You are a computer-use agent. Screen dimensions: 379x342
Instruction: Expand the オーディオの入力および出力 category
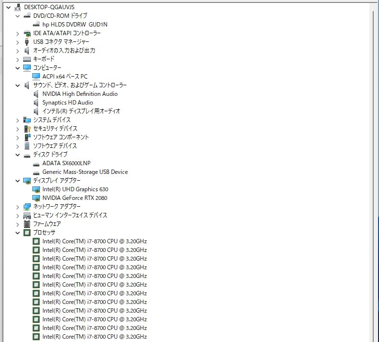(17, 51)
